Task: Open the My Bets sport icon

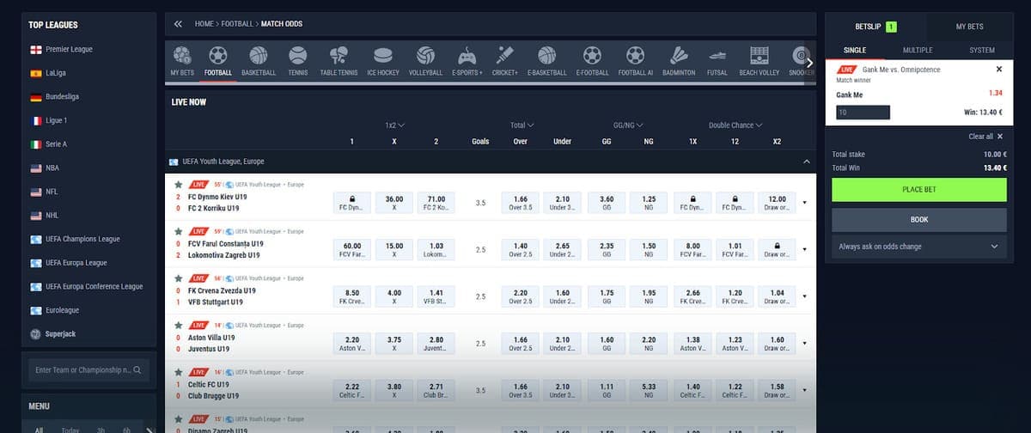Action: (181, 57)
